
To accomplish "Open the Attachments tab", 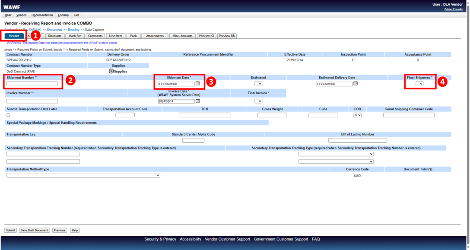I will pos(155,36).
